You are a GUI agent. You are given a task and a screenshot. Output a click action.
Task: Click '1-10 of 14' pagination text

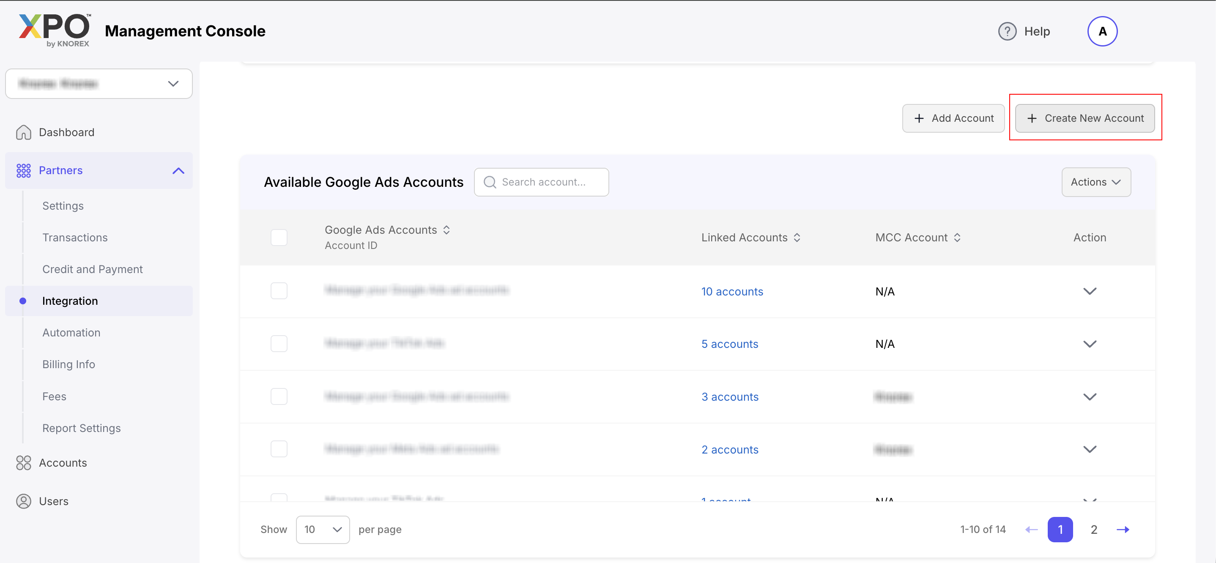tap(982, 530)
